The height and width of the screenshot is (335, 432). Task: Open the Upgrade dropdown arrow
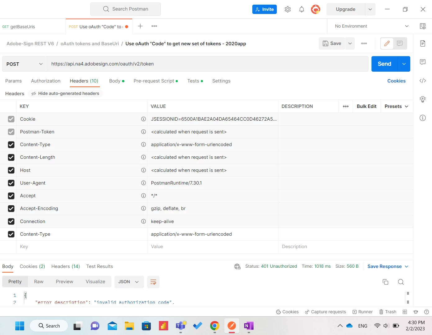(x=370, y=9)
